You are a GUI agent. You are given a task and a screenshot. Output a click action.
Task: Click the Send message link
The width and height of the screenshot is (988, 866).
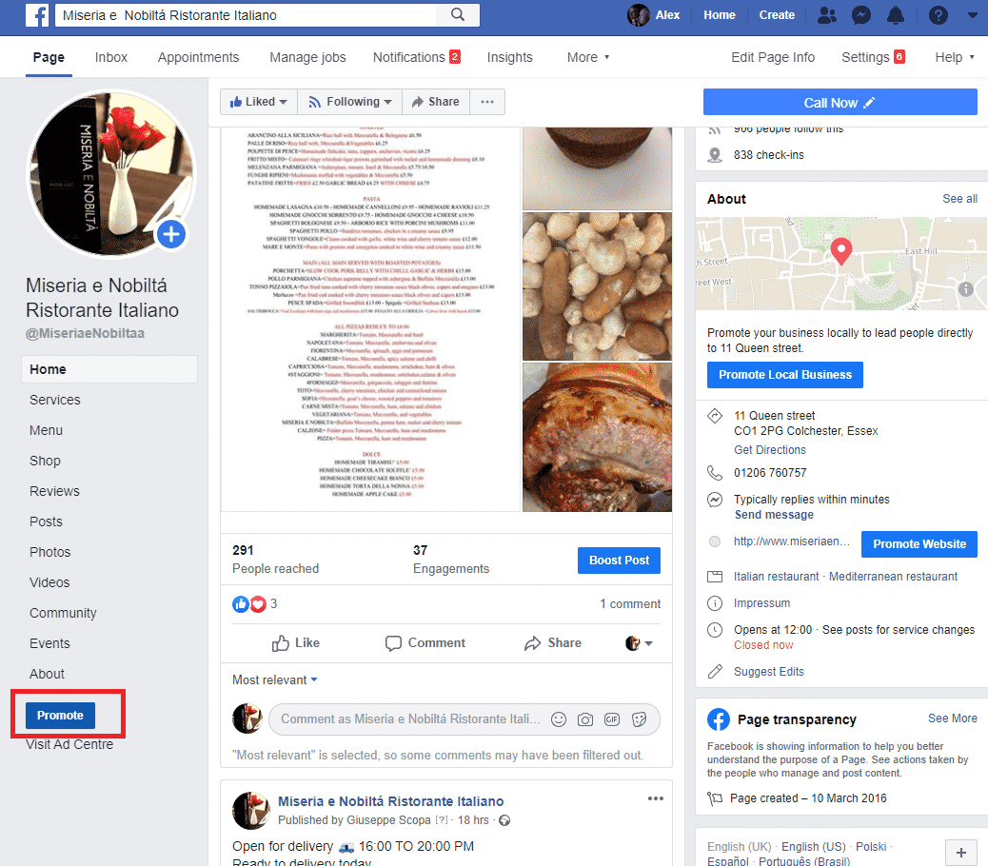click(774, 515)
